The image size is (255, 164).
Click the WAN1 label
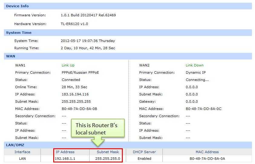[x=20, y=65]
